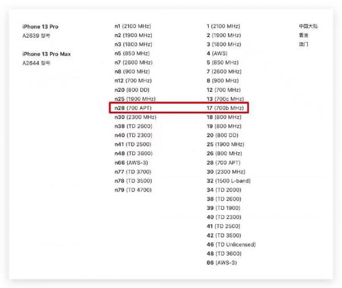Click LTE band 7 (2600 MHz)
Viewport: 342px width, 288px height.
coord(224,71)
